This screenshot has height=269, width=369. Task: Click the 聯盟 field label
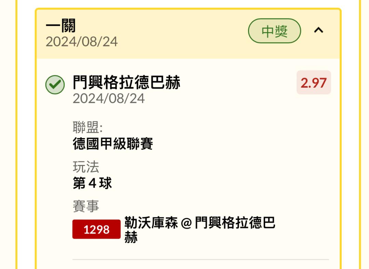tap(88, 128)
